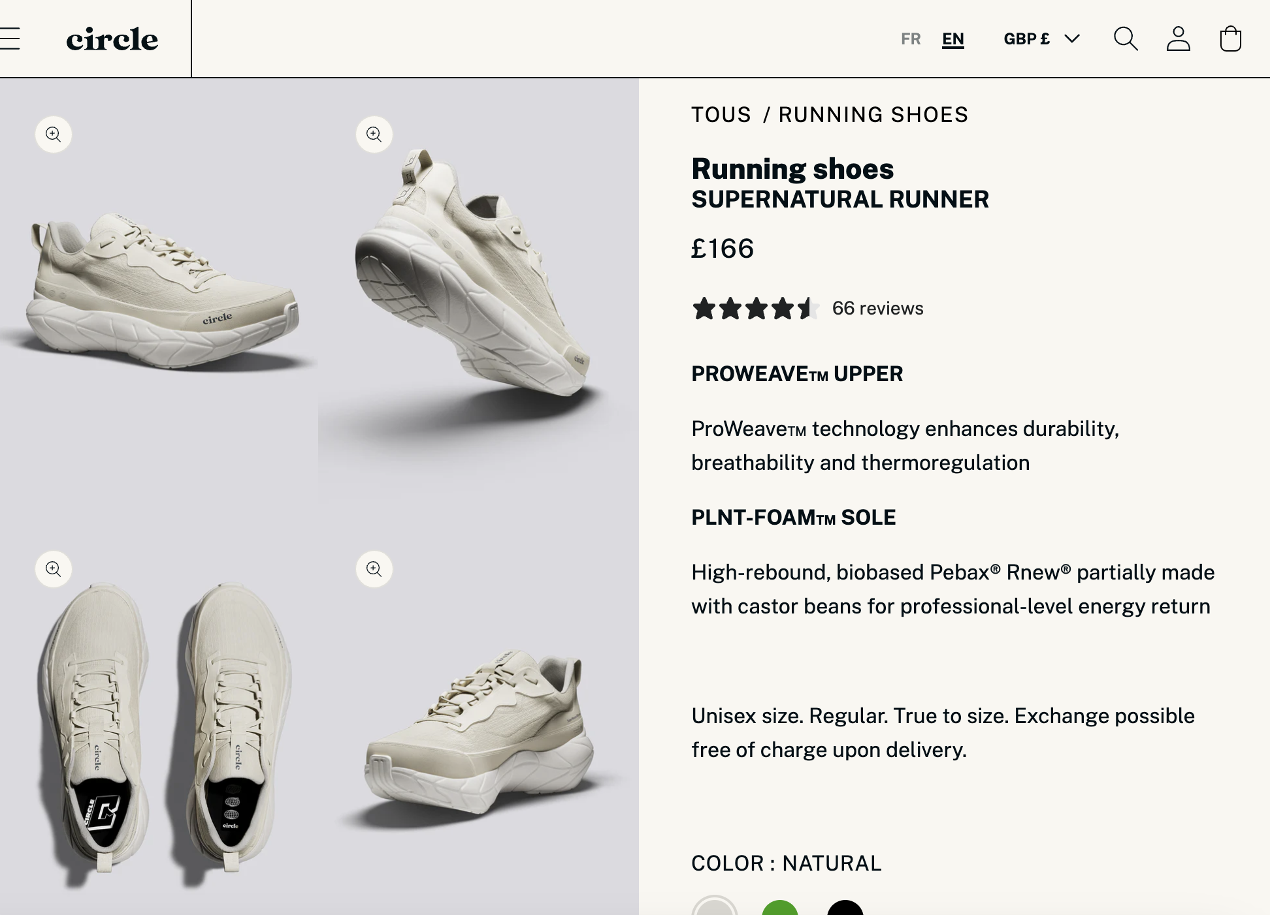This screenshot has width=1270, height=915.
Task: Open the search magnifier icon
Action: coord(1126,39)
